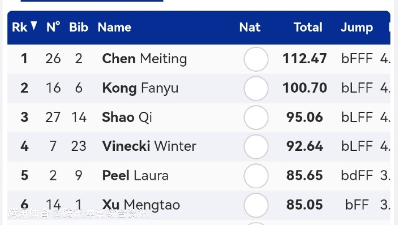
Task: Click the Jump column header
Action: coord(356,27)
